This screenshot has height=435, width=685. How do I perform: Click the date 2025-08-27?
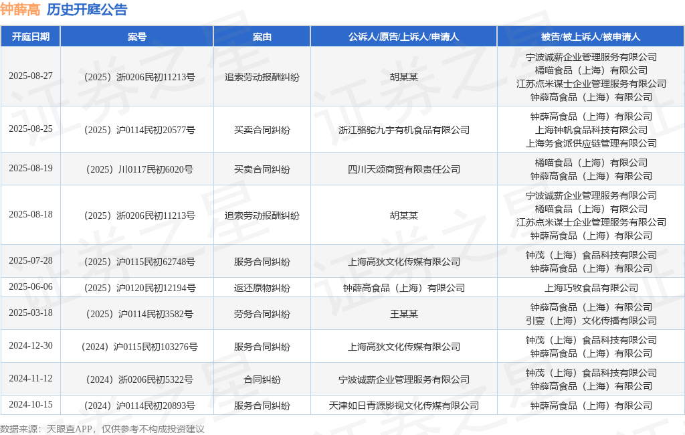tap(31, 76)
